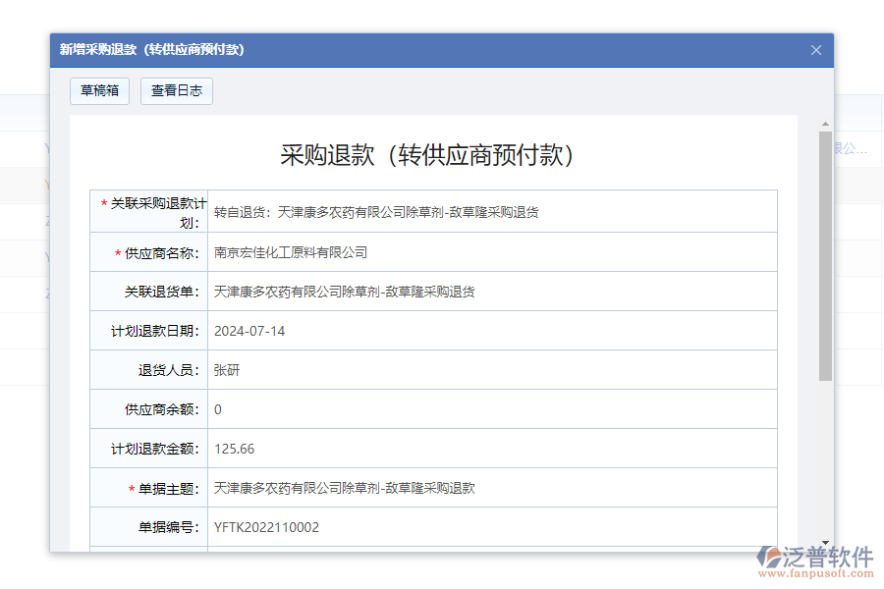The width and height of the screenshot is (884, 589).
Task: Close the 新增采购退款 dialog with the X
Action: coord(816,50)
